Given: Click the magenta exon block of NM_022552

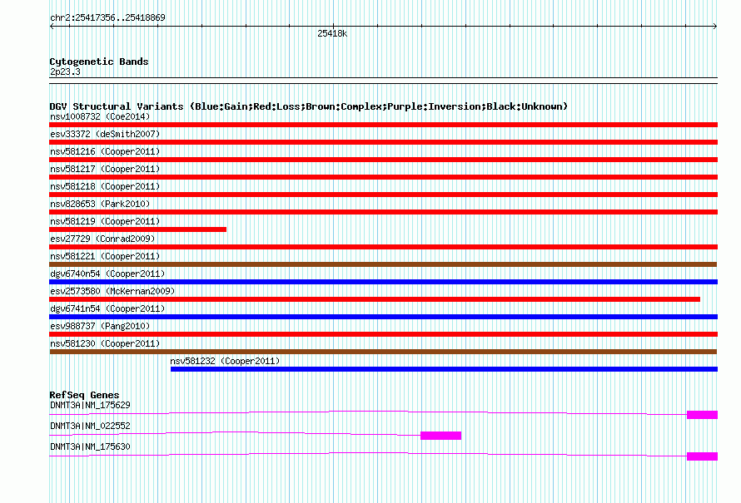Looking at the screenshot, I should 441,436.
